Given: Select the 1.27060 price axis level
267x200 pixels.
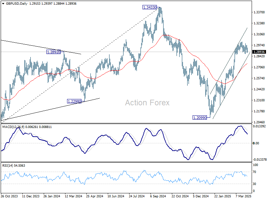Looking at the screenshot, I should [x=259, y=67].
